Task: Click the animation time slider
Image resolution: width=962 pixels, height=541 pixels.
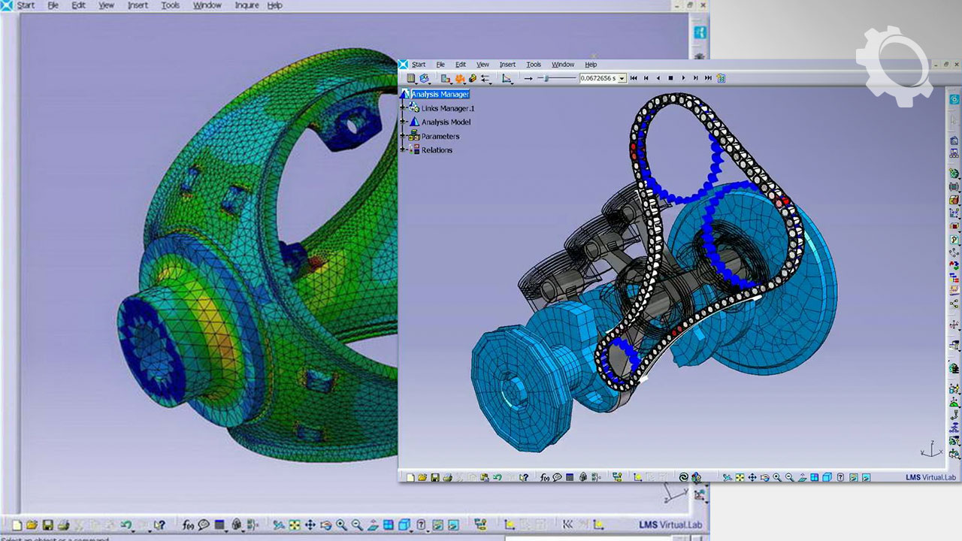Action: (557, 78)
